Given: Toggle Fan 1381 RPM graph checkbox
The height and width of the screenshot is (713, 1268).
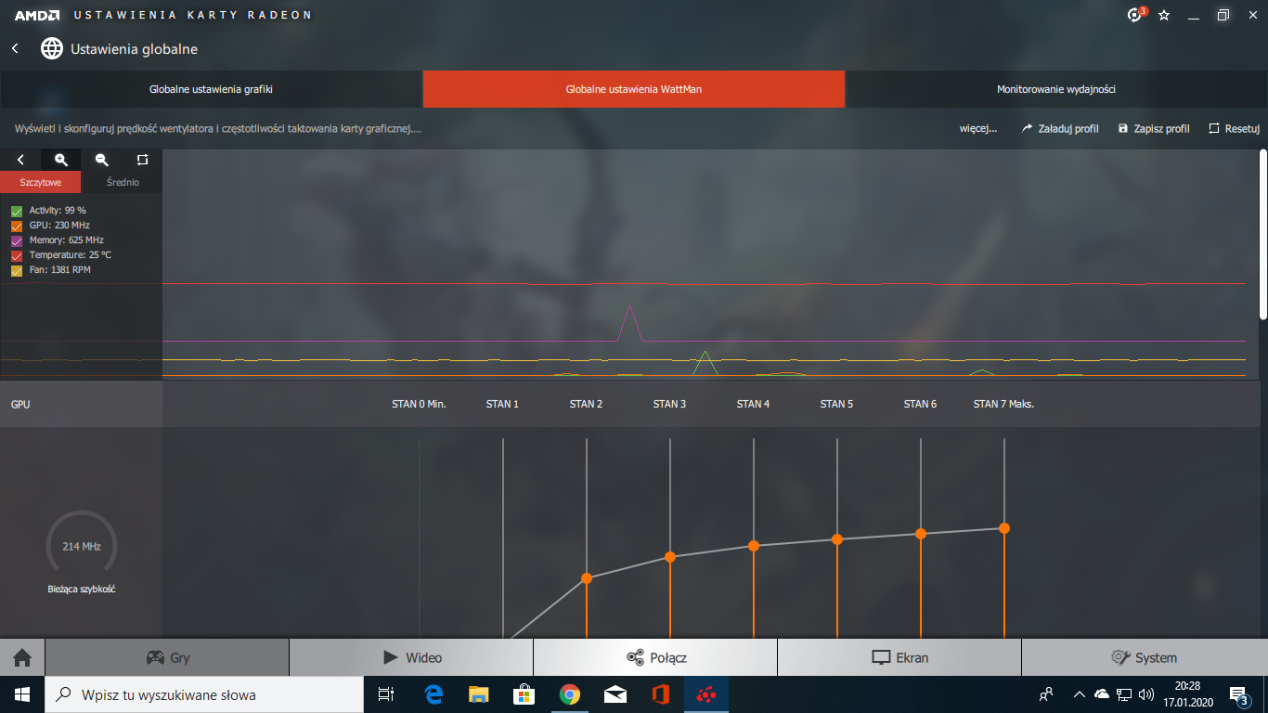Looking at the screenshot, I should click(17, 270).
